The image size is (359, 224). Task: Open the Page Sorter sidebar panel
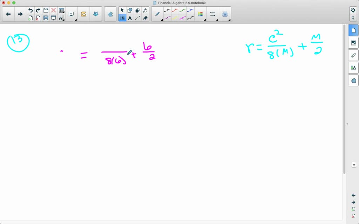[354, 30]
